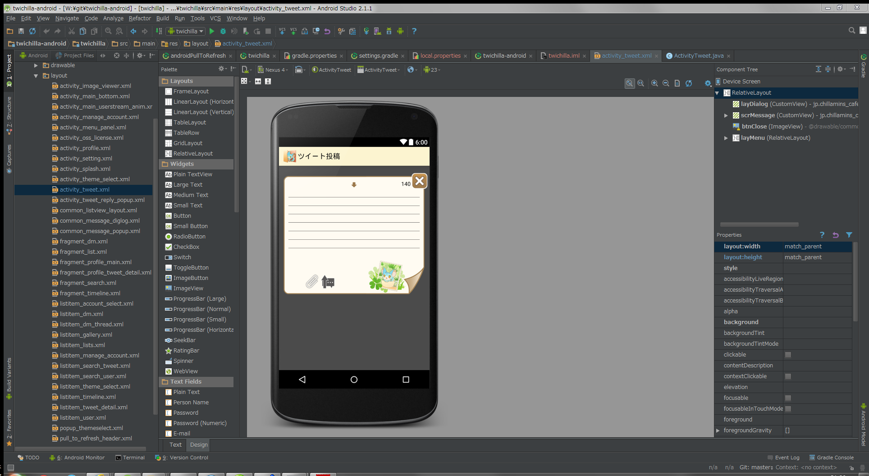Viewport: 869px width, 476px height.
Task: Click the VCS Update Project icon
Action: (282, 31)
